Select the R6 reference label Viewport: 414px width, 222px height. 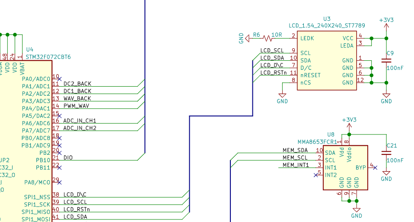coord(256,35)
